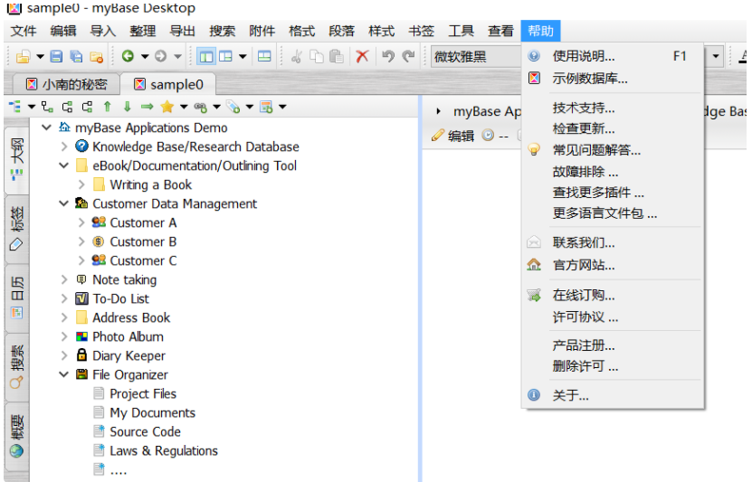The height and width of the screenshot is (482, 752).
Task: Collapse the Customer Data Management node
Action: click(x=63, y=203)
